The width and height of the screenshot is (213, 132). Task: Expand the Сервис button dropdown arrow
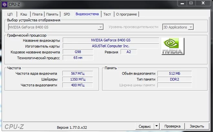coord(157,126)
